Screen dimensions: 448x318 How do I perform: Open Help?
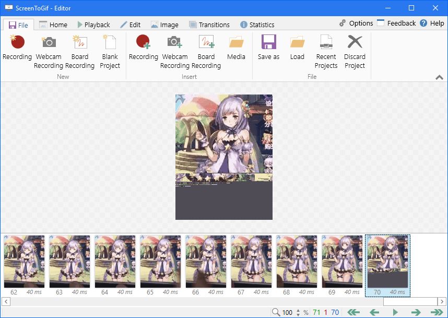click(432, 23)
